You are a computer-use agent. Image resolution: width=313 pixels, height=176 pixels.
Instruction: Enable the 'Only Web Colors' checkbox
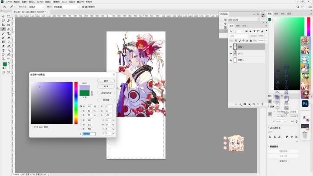pyautogui.click(x=32, y=127)
